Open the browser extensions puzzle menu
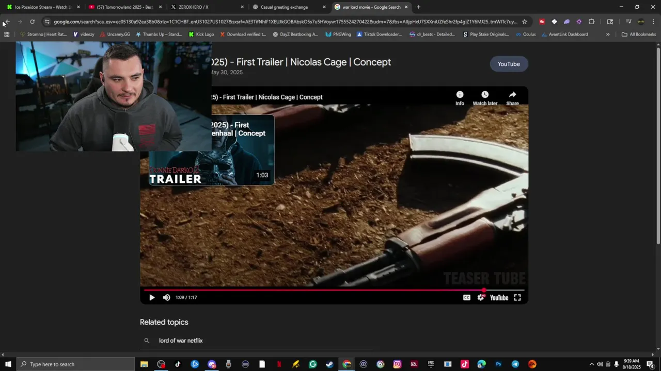The width and height of the screenshot is (661, 371). coord(591,22)
